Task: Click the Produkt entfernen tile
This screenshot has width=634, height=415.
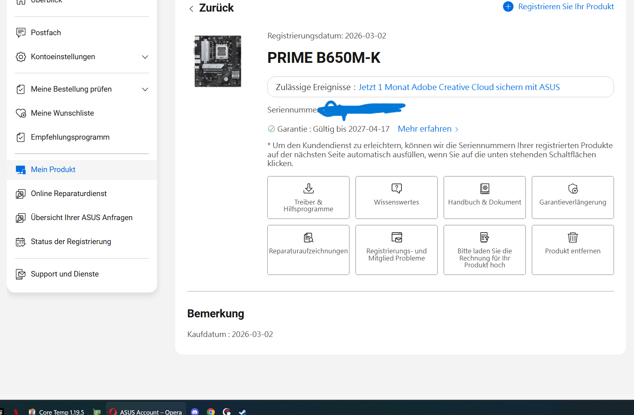Action: click(x=573, y=250)
